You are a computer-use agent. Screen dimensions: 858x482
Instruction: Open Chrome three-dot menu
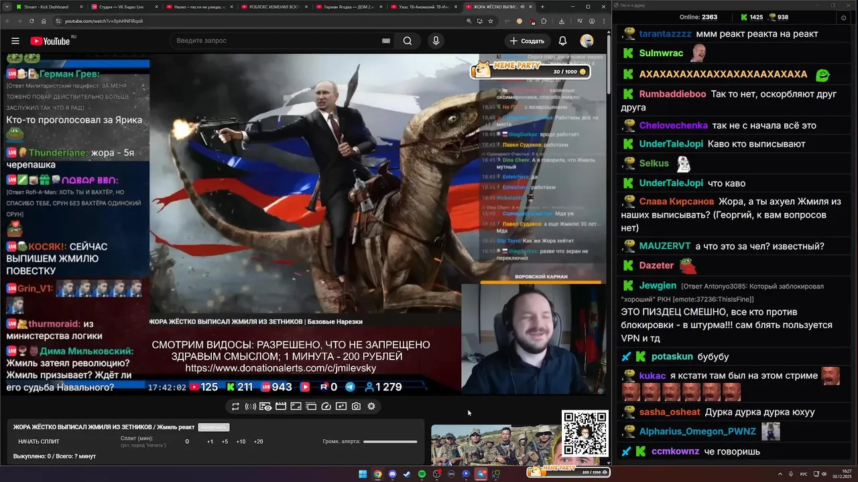[x=603, y=21]
